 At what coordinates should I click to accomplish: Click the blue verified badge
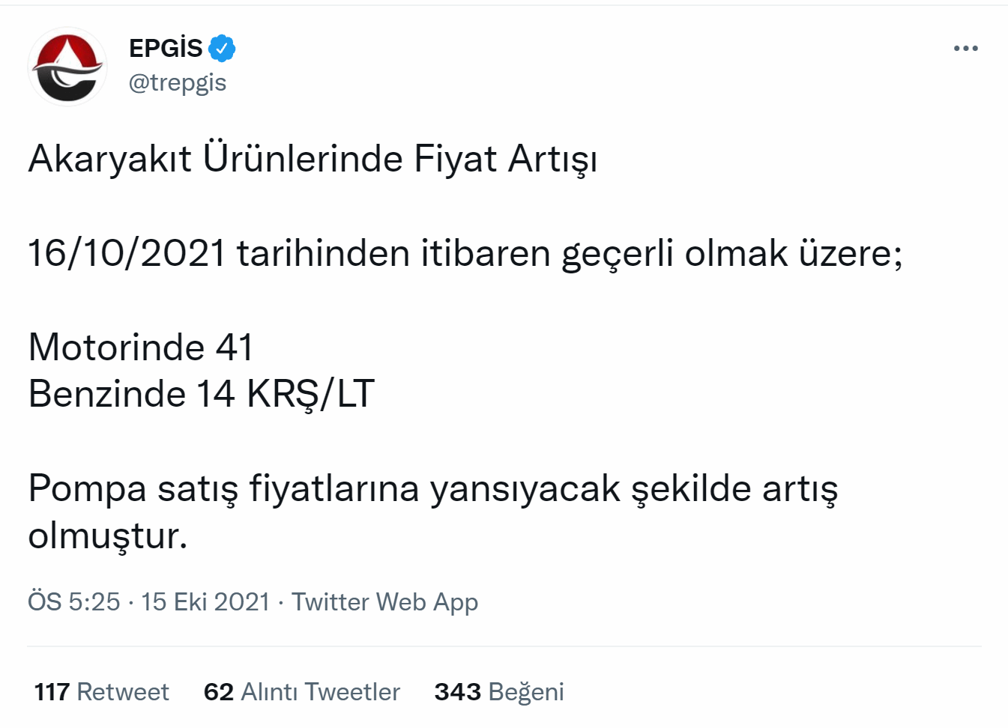(x=222, y=49)
